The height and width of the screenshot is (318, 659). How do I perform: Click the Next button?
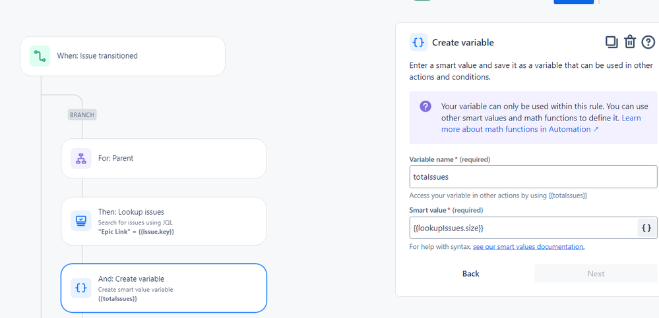[x=596, y=273]
